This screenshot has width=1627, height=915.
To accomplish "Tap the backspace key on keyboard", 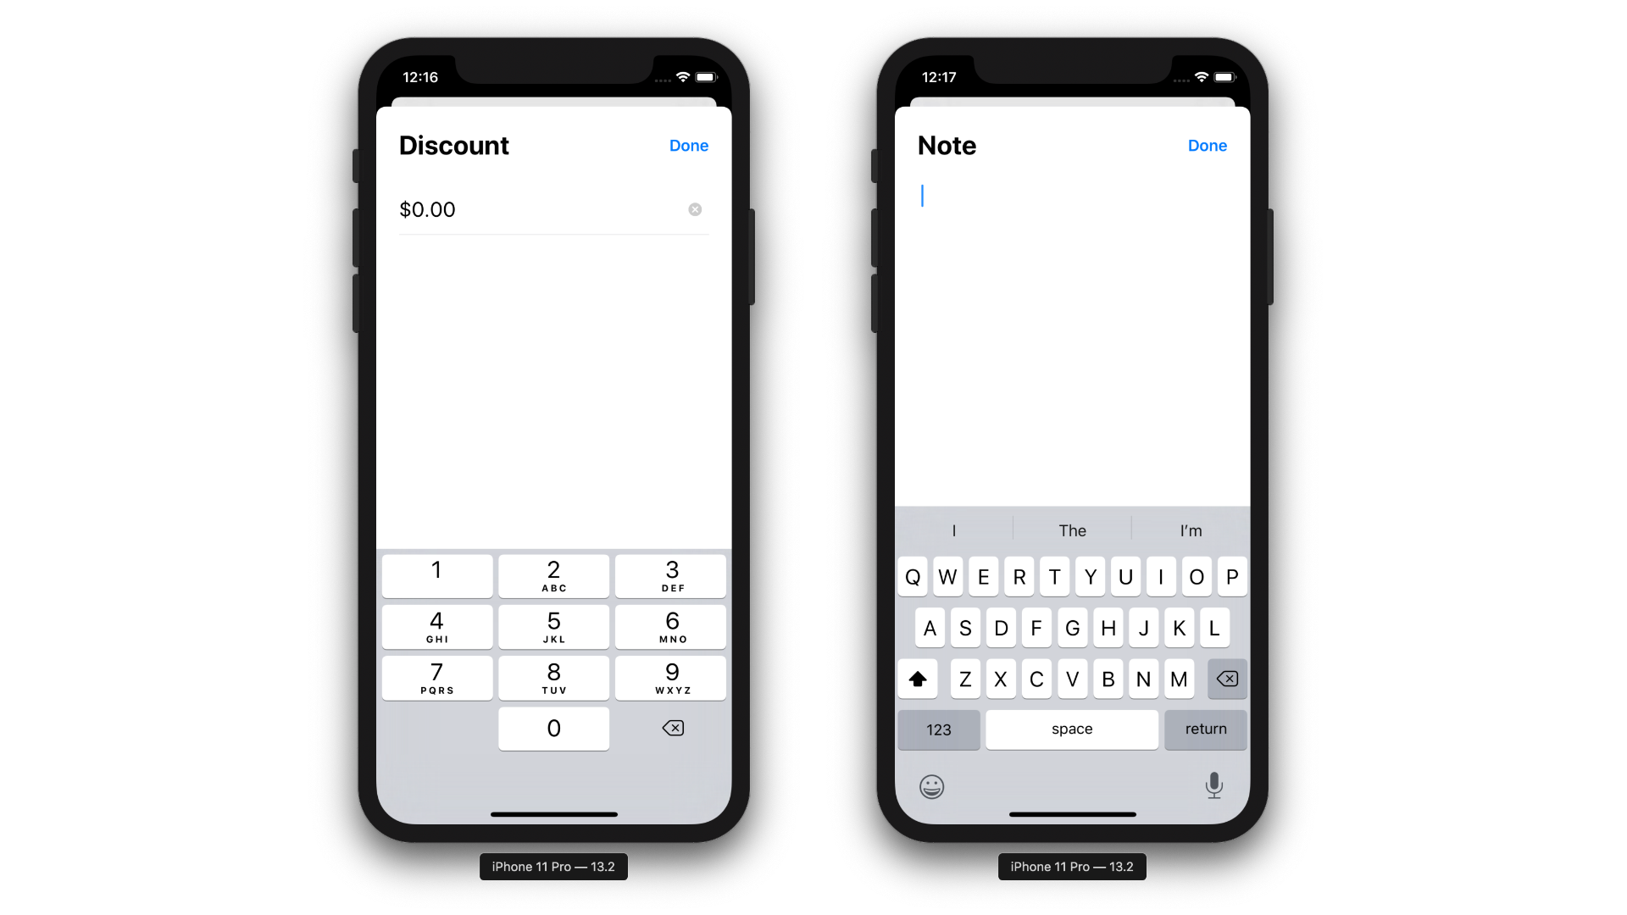I will pos(1227,679).
